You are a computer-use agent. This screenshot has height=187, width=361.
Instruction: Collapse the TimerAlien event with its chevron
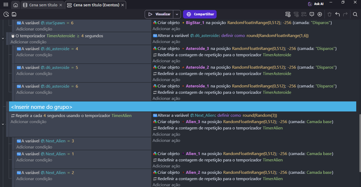(3, 124)
